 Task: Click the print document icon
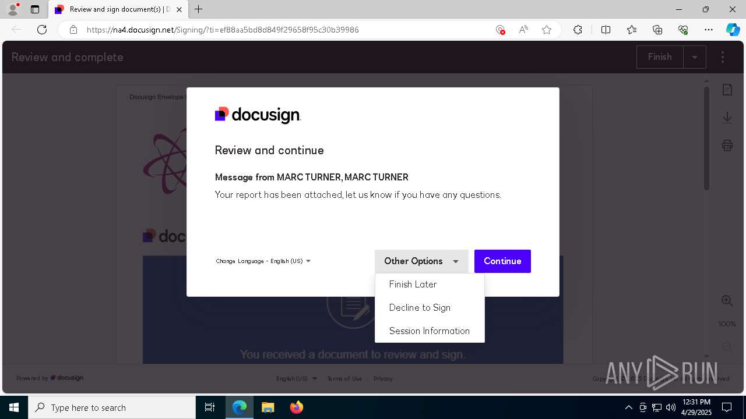coord(727,145)
